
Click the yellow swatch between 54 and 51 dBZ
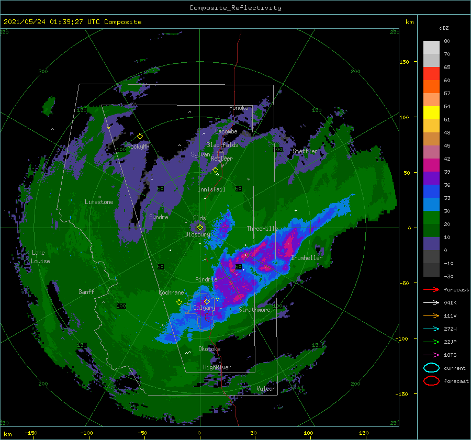point(431,112)
